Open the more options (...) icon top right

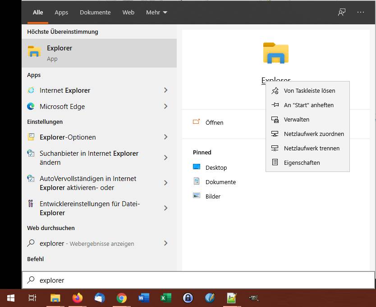click(360, 12)
